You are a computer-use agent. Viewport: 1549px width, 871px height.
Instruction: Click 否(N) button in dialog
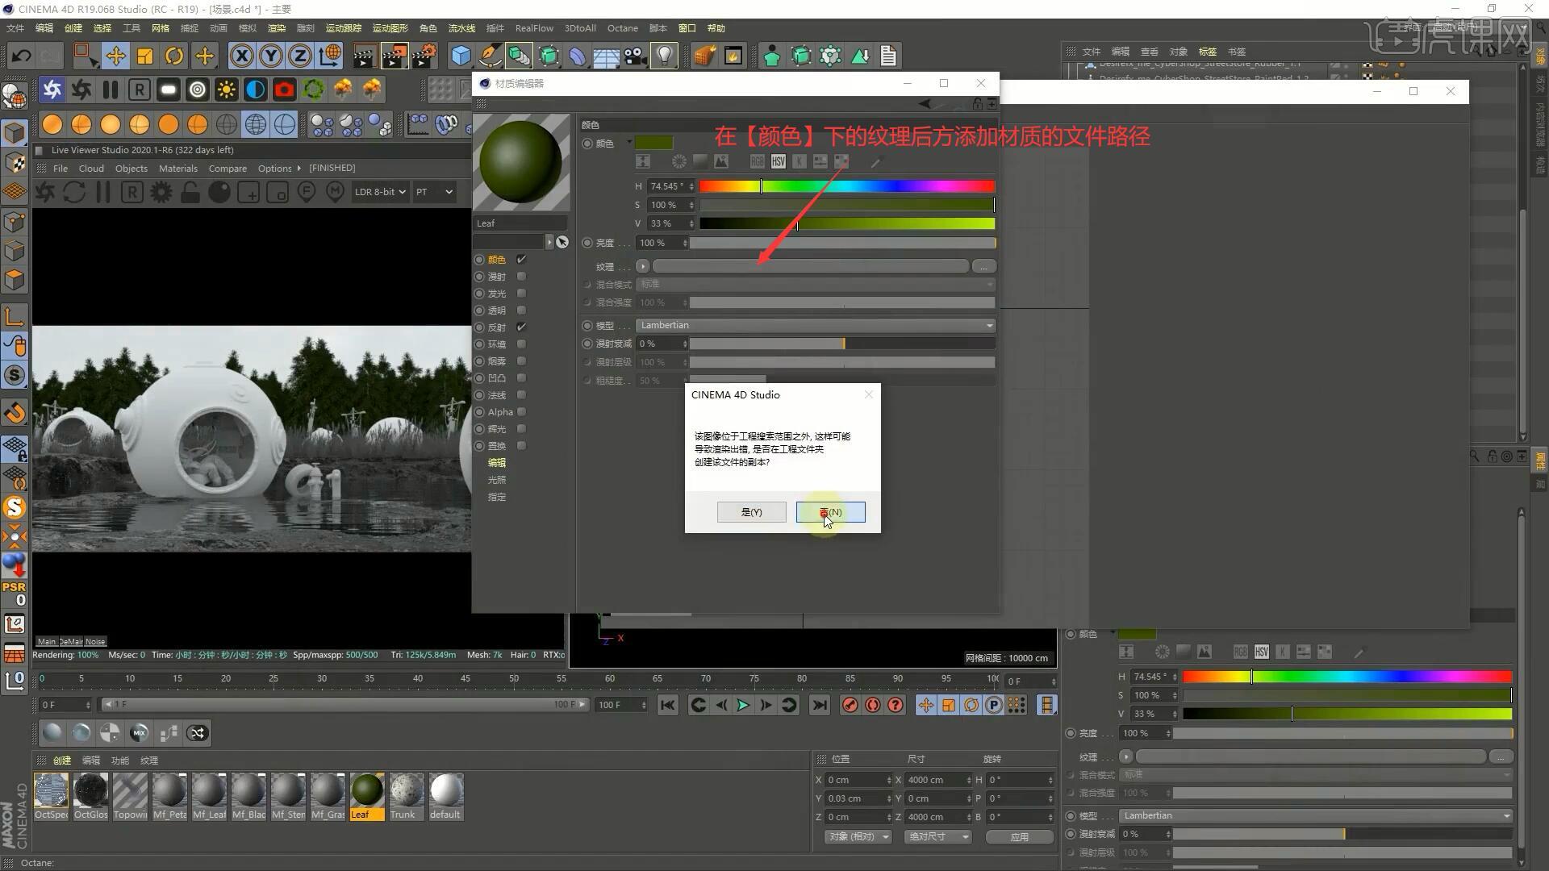pos(831,512)
